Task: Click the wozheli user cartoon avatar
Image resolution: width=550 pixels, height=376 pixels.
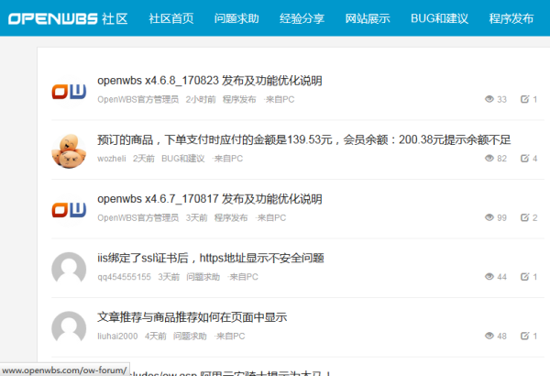Action: 69,149
